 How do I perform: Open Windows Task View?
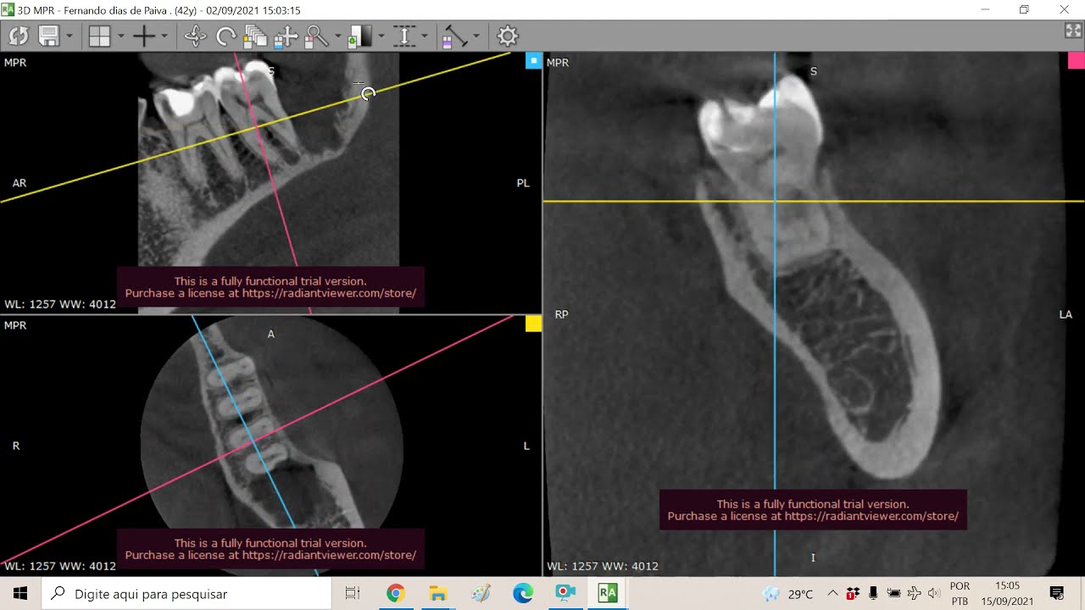(x=353, y=594)
